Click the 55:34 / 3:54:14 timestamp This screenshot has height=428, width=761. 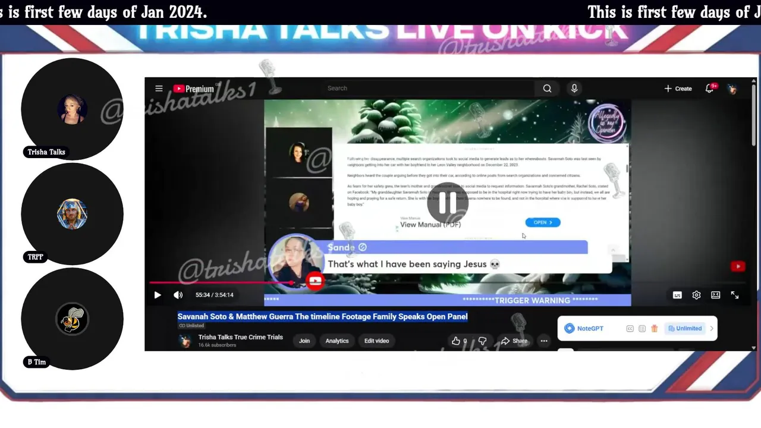215,295
